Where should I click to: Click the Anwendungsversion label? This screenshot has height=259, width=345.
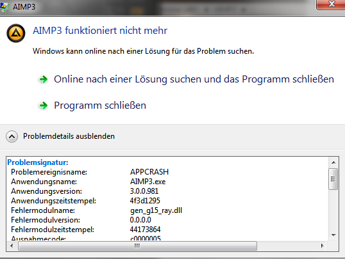tap(46, 191)
